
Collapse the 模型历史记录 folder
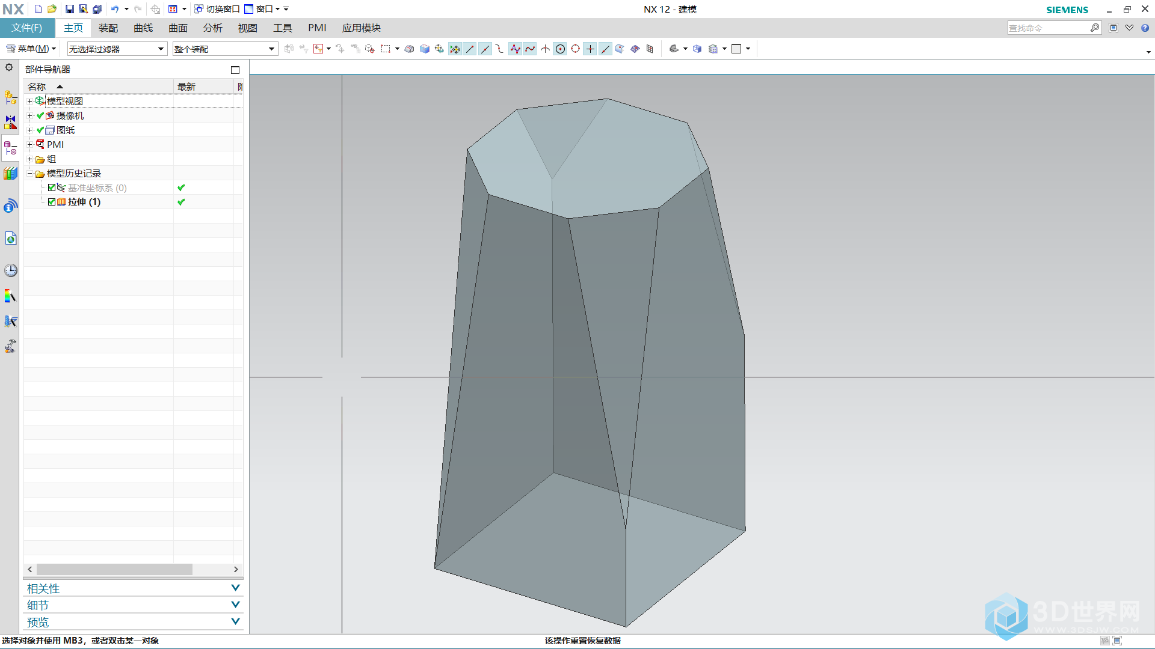(x=29, y=173)
